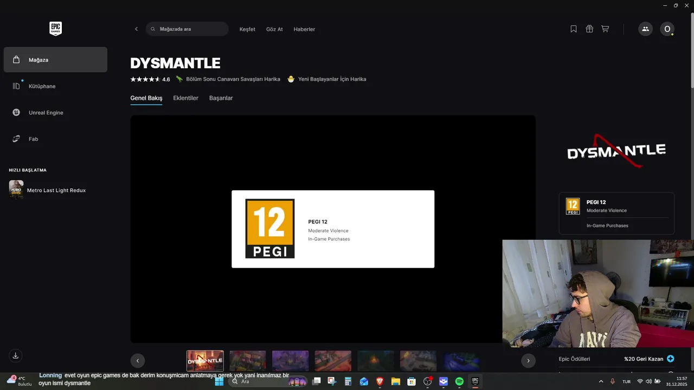The height and width of the screenshot is (390, 694).
Task: Open Snipping Tool from the taskbar
Action: tap(332, 381)
